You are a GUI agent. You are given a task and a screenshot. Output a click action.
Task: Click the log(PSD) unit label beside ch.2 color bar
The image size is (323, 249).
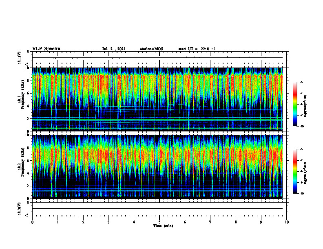[x=305, y=173]
